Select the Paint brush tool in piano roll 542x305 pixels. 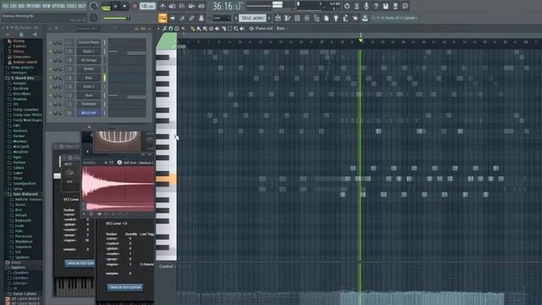pyautogui.click(x=199, y=29)
